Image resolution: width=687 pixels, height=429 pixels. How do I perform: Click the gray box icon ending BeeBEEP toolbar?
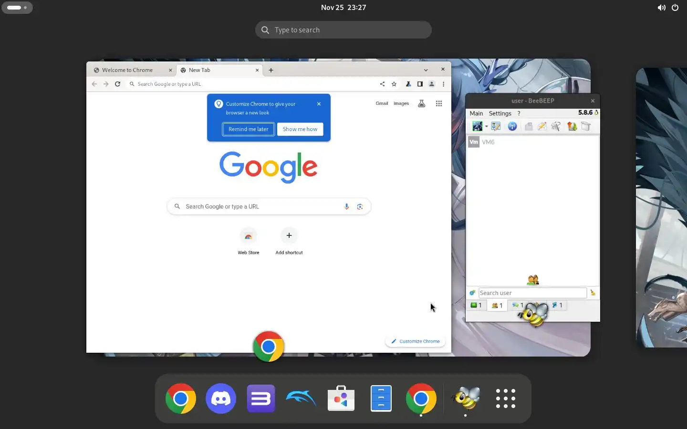(586, 126)
